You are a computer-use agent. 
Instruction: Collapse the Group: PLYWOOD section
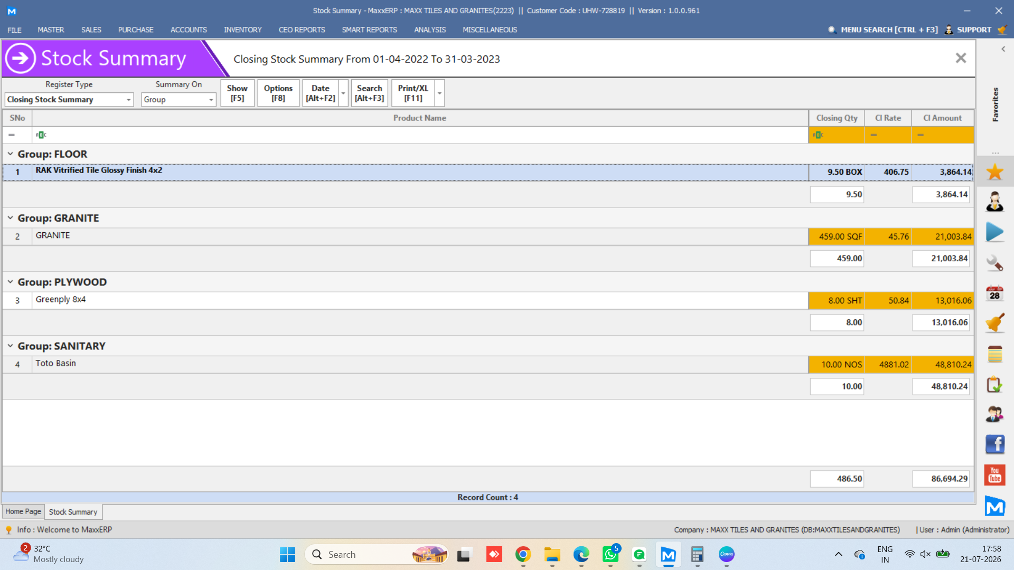(10, 282)
